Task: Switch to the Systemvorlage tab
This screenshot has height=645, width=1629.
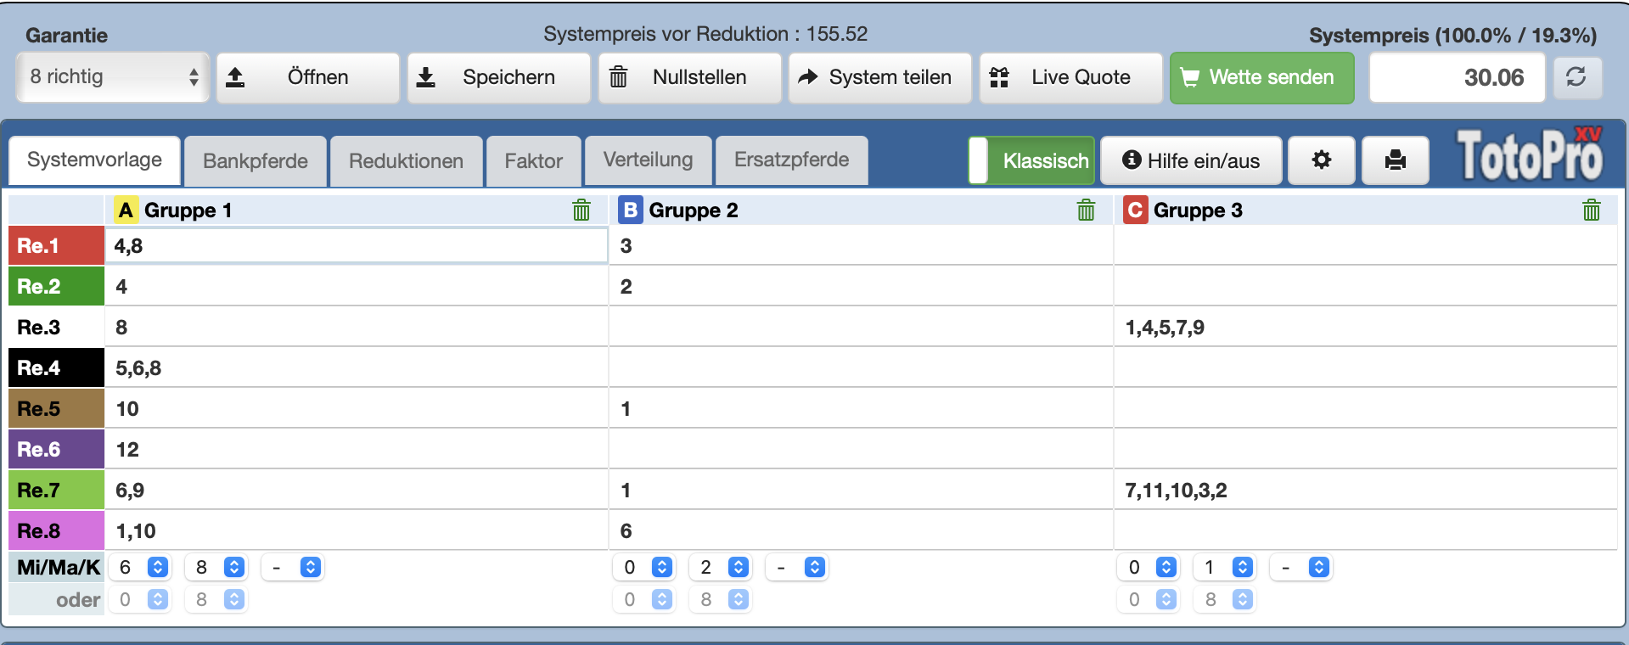Action: [x=95, y=160]
